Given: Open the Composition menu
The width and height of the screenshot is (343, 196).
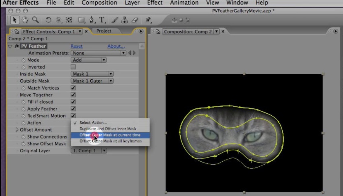Looking at the screenshot, I should point(99,3).
